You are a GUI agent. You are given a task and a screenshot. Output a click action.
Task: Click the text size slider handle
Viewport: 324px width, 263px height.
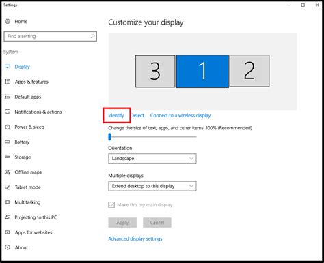(109, 137)
